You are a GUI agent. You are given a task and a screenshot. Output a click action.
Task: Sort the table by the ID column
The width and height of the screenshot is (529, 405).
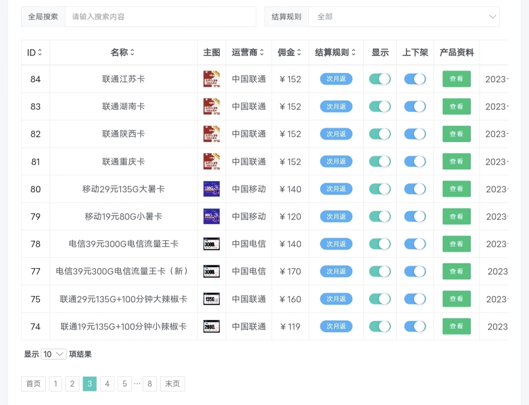[35, 52]
